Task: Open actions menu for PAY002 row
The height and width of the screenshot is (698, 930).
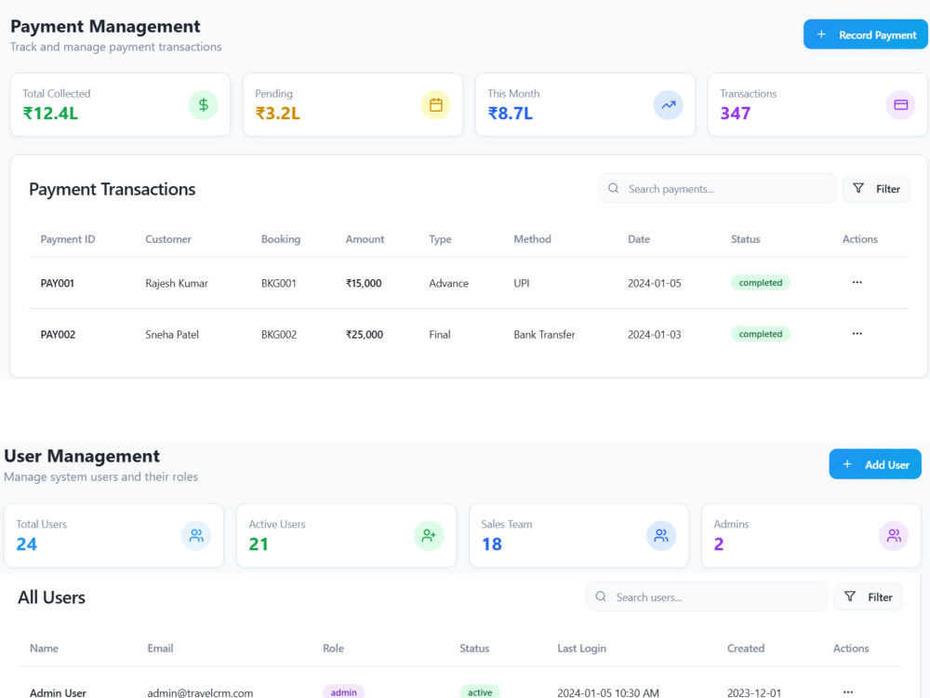Action: pyautogui.click(x=857, y=333)
